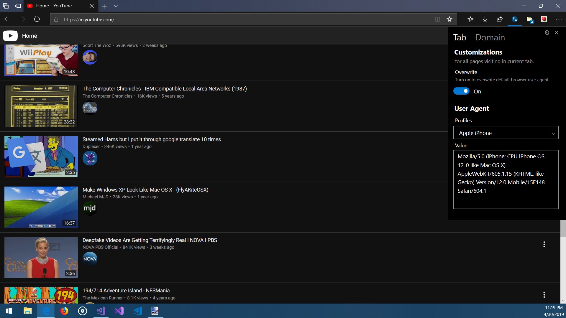Close the user agent extension panel
566x318 pixels.
coord(556,33)
